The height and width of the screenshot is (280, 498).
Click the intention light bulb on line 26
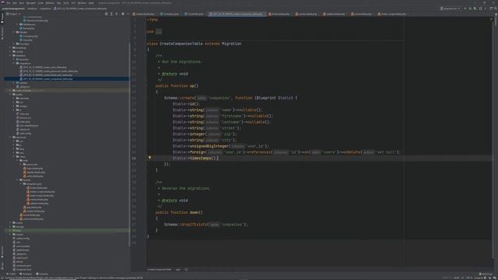pyautogui.click(x=149, y=157)
